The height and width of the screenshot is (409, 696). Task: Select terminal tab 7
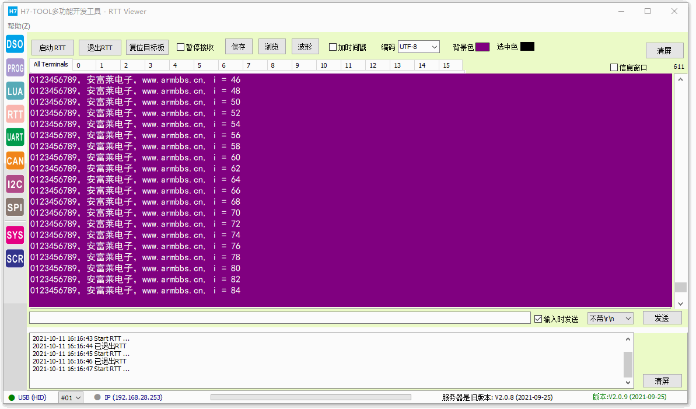pyautogui.click(x=255, y=65)
